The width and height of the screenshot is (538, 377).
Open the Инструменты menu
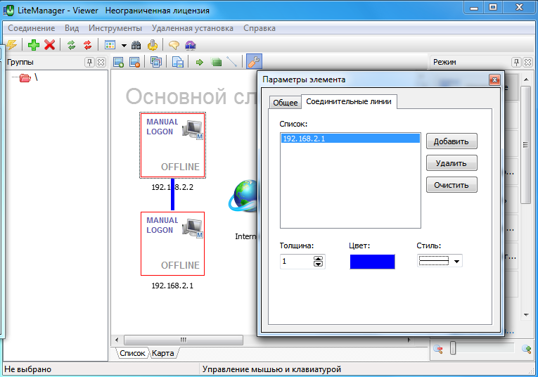[x=115, y=28]
